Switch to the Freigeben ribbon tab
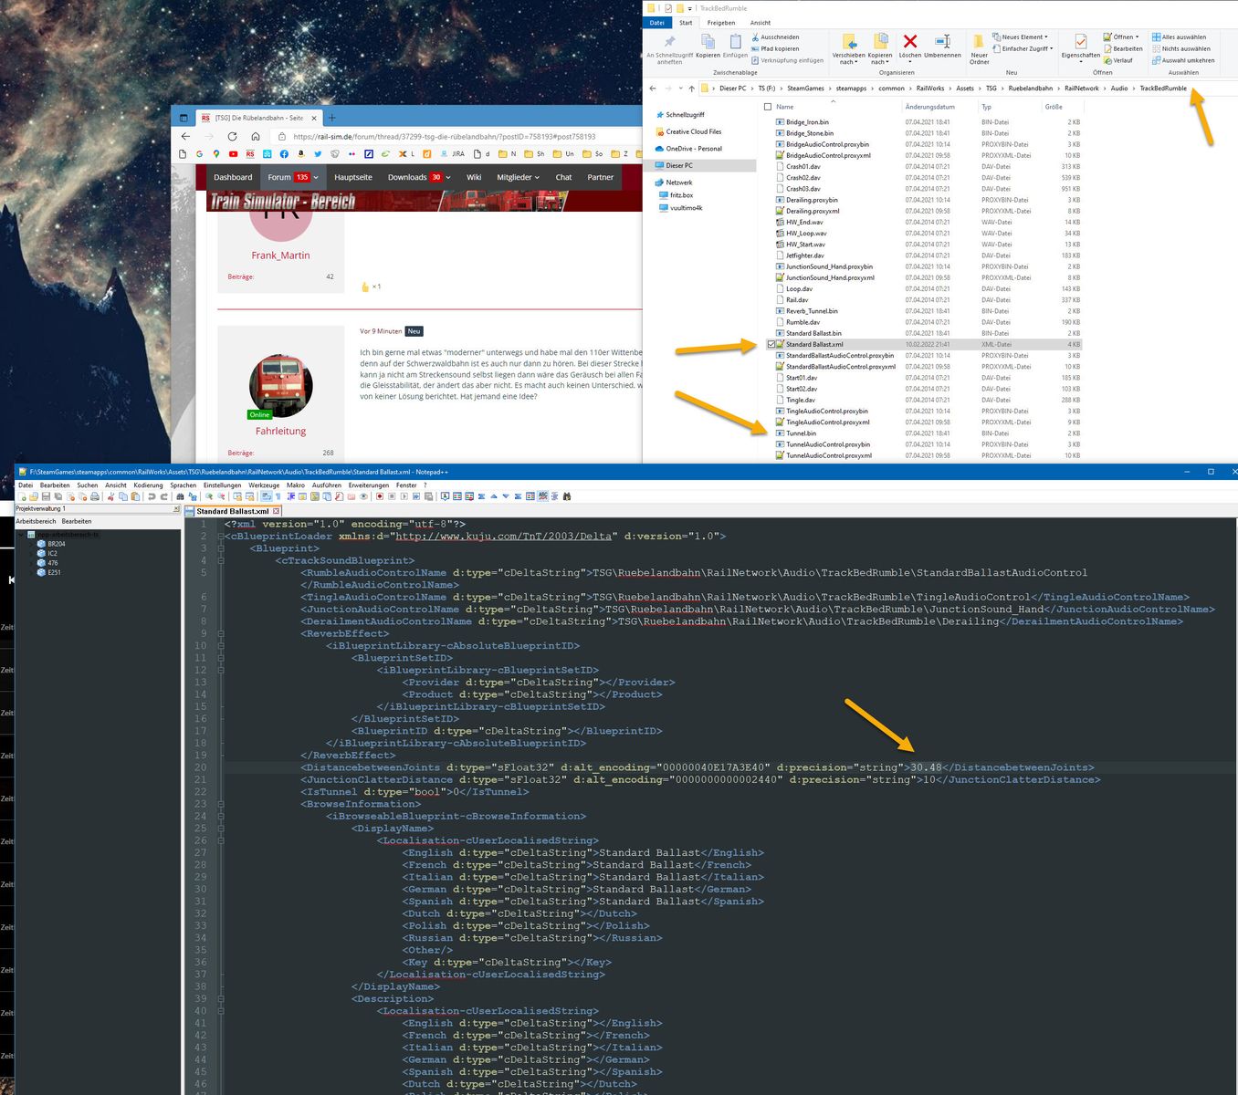 click(720, 23)
